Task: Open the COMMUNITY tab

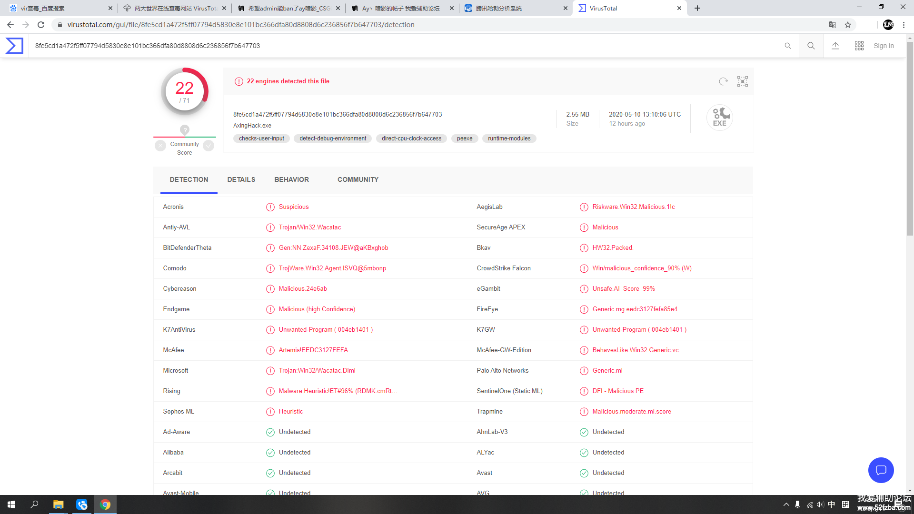Action: (x=358, y=179)
